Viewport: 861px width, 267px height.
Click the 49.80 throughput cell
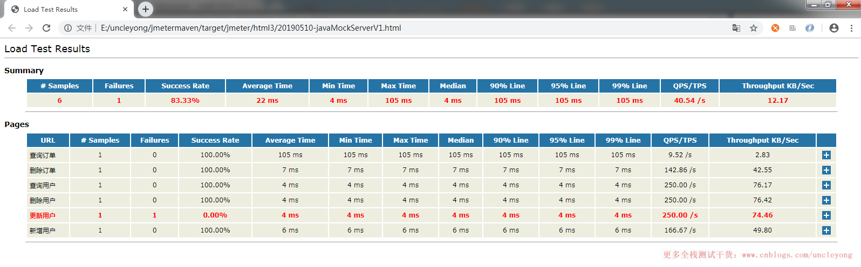pyautogui.click(x=762, y=230)
